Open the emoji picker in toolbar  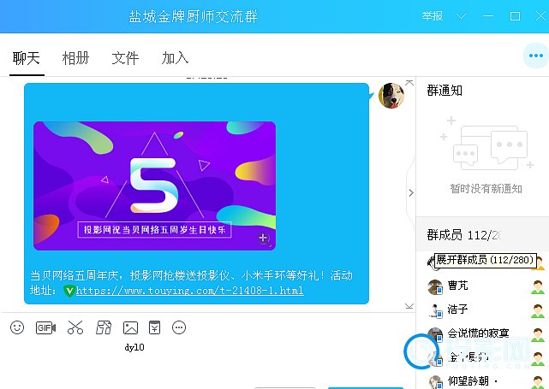[17, 327]
